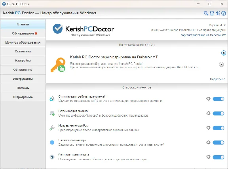Open settings gear for application optimization

coord(208,99)
